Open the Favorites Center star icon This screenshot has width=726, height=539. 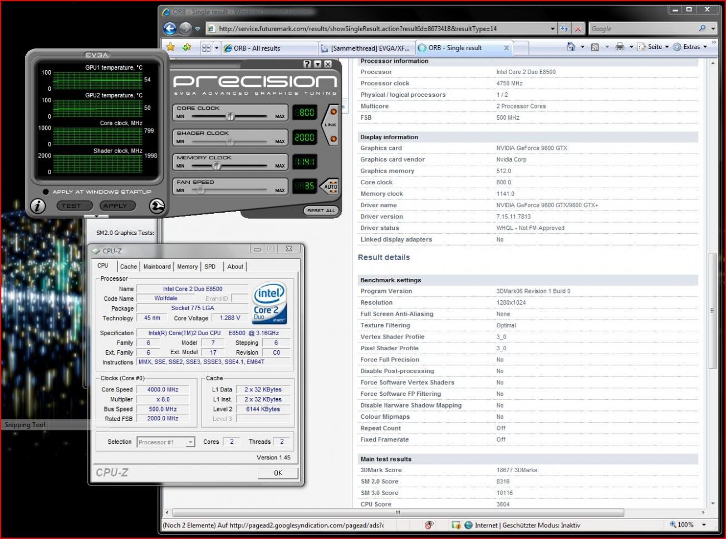click(171, 47)
